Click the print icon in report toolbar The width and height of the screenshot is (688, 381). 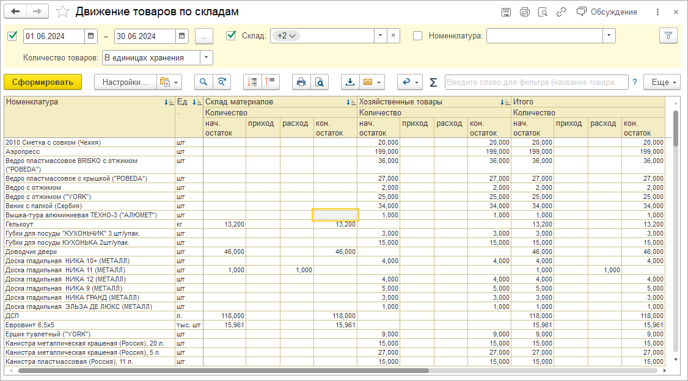click(301, 82)
